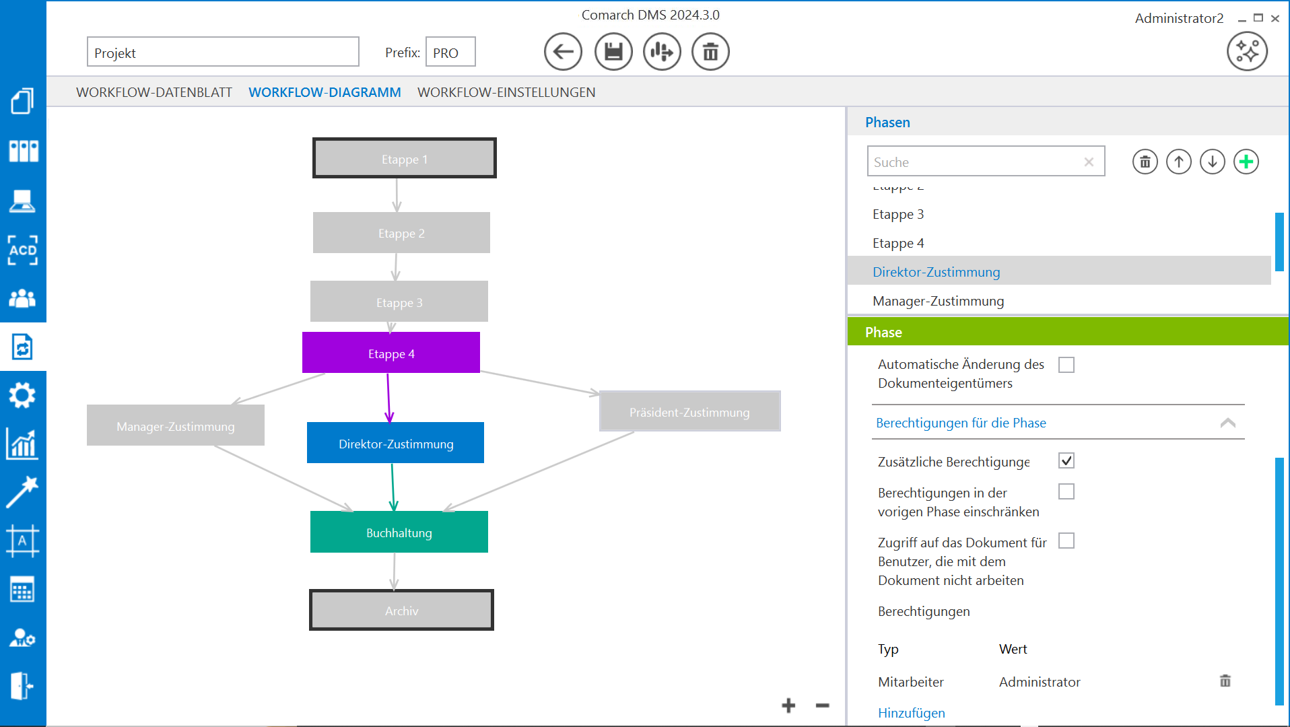This screenshot has height=727, width=1290.
Task: Remove the Administrator permission row
Action: pyautogui.click(x=1225, y=681)
